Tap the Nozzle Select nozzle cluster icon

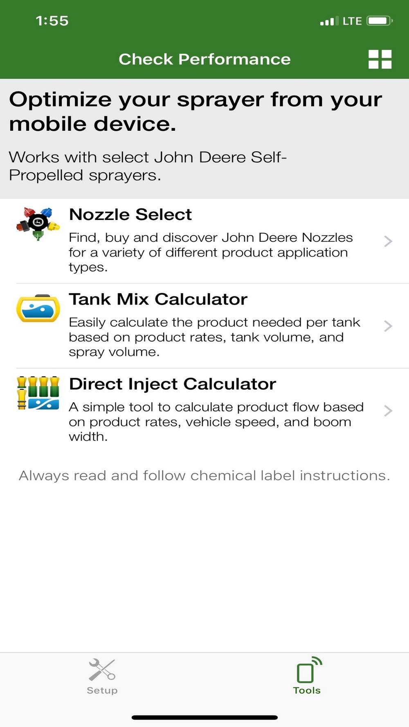click(38, 224)
